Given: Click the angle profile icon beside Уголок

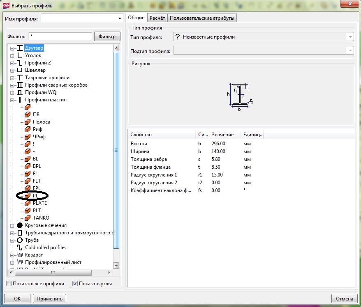Looking at the screenshot, I should 20,55.
